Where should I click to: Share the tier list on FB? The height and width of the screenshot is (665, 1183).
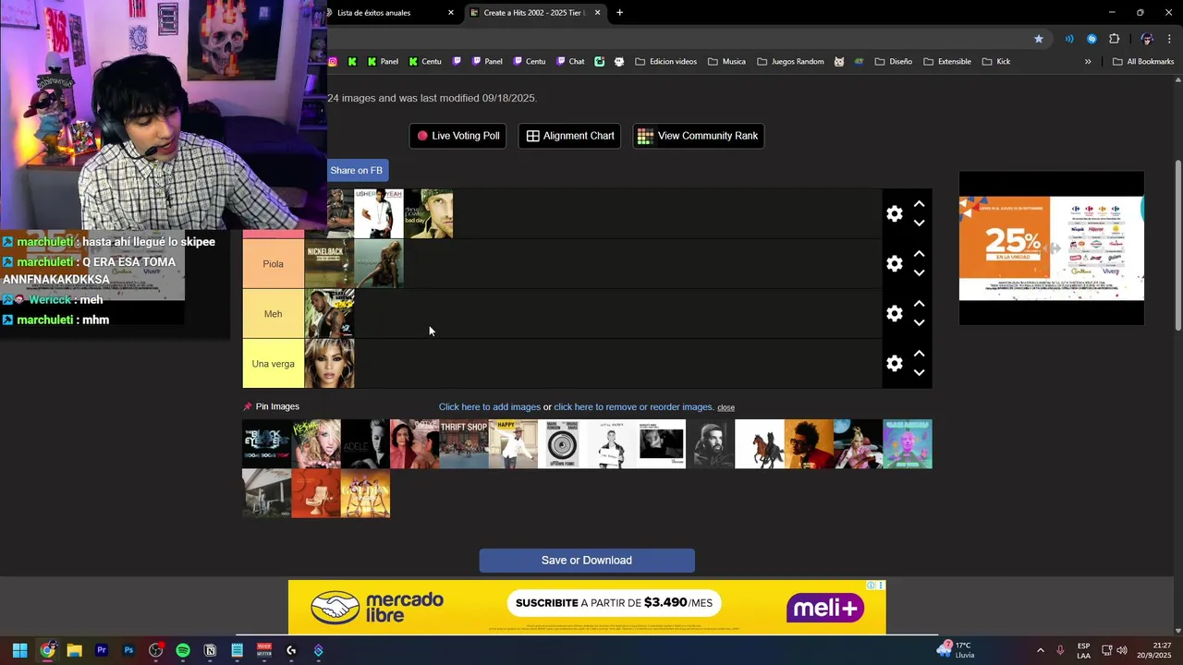(x=356, y=170)
